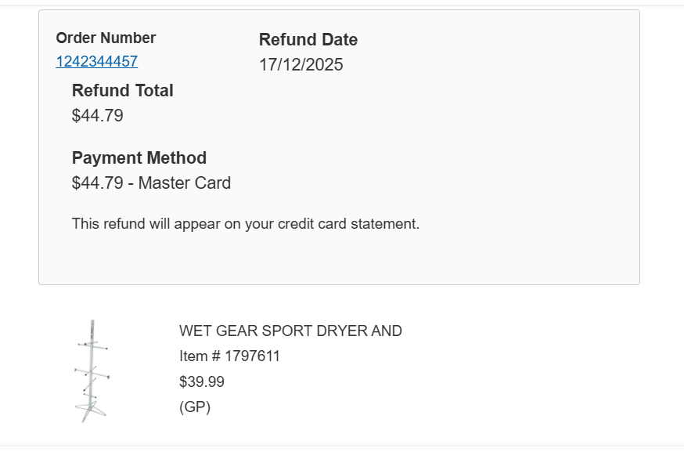Click the "Payment Method" heading
The width and height of the screenshot is (684, 459).
(139, 158)
